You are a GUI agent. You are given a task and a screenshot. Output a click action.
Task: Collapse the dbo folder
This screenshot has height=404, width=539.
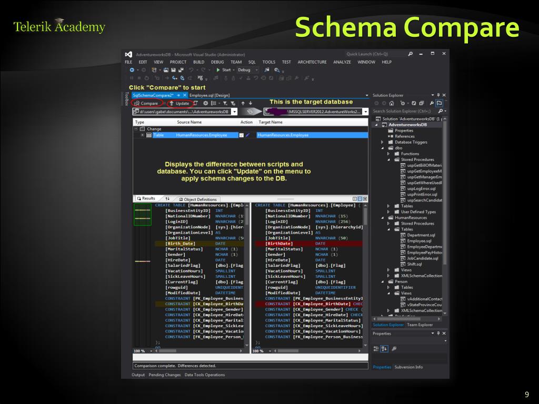tap(382, 148)
